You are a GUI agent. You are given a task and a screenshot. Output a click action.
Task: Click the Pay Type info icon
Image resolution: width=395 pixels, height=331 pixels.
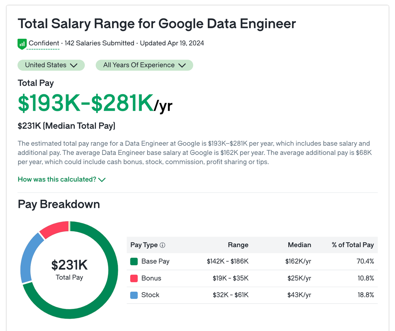point(163,245)
